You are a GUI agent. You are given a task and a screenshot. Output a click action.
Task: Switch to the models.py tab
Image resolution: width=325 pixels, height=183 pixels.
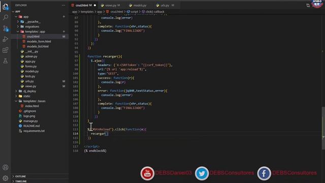pos(140,6)
